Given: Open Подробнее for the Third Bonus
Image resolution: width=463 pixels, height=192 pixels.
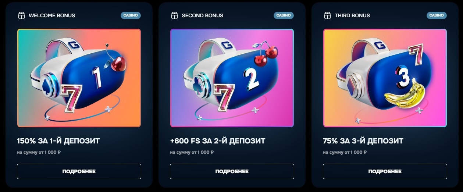Looking at the screenshot, I should pos(385,171).
